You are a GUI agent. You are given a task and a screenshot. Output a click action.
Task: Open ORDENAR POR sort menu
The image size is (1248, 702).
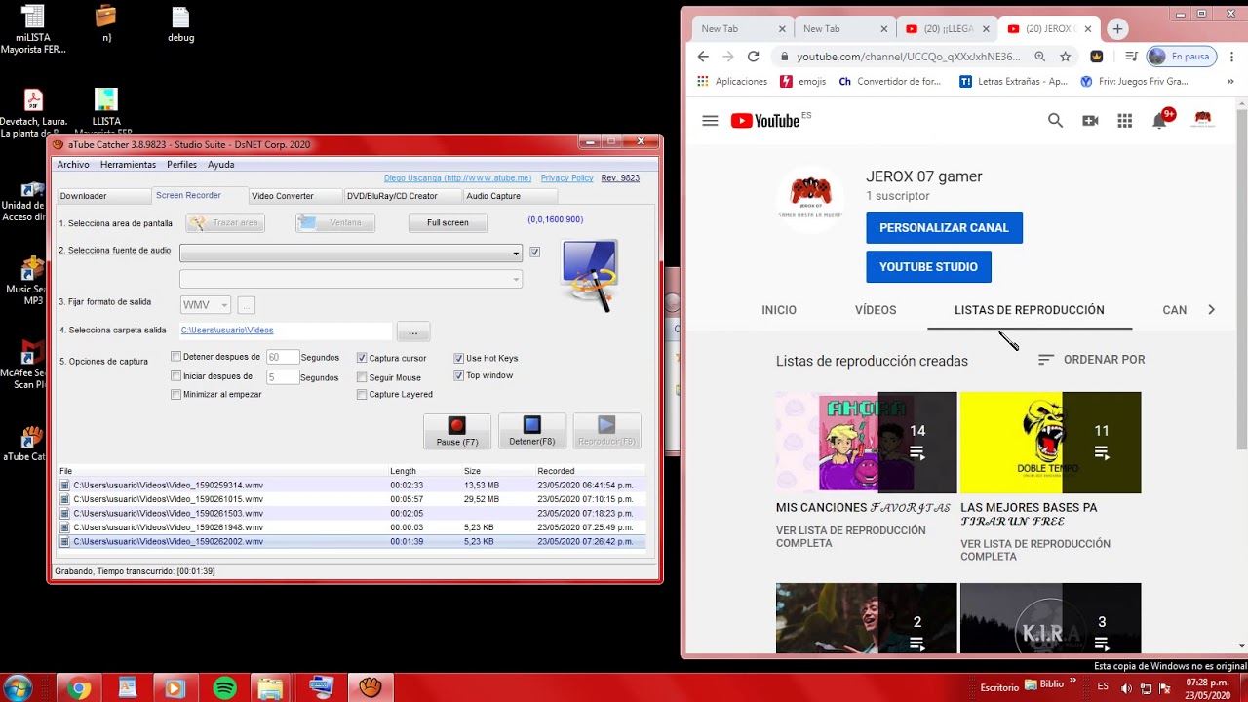[1091, 360]
